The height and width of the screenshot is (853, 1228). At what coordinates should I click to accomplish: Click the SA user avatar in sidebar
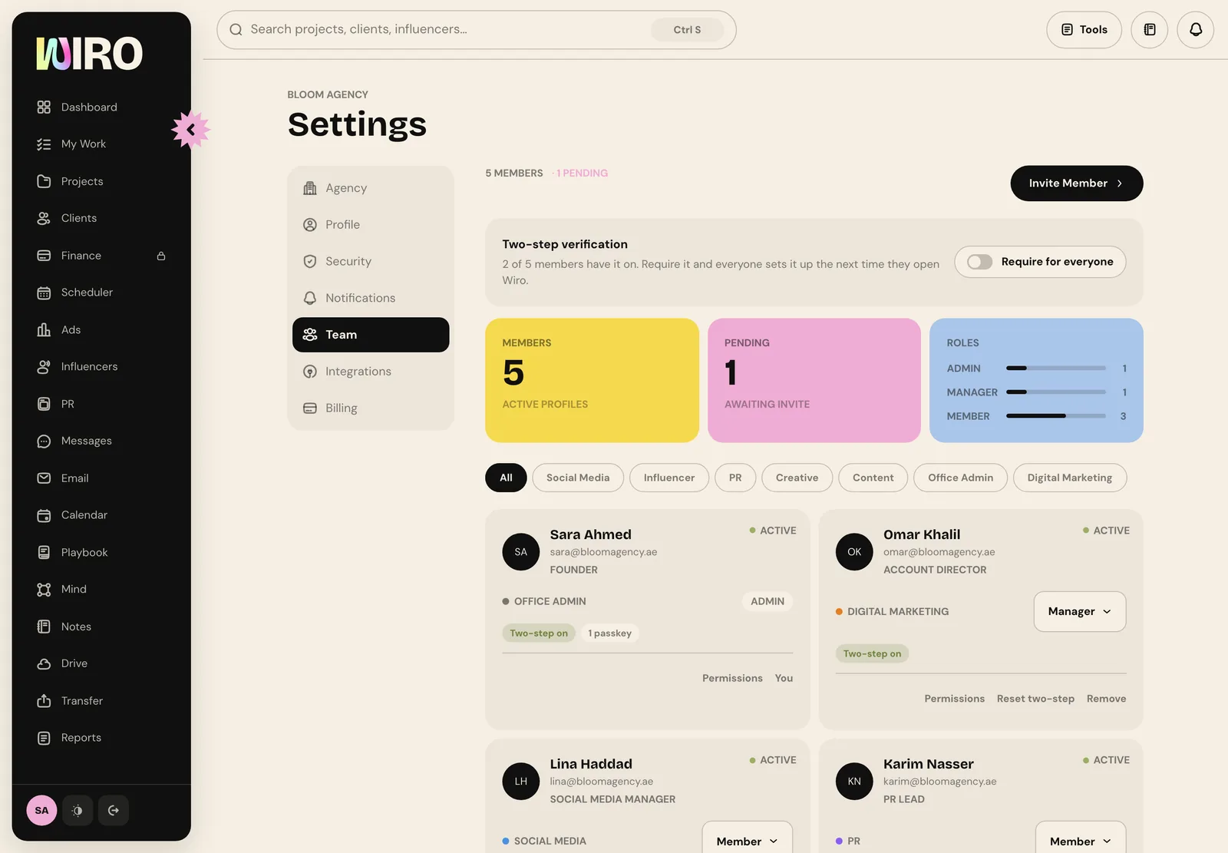point(41,810)
